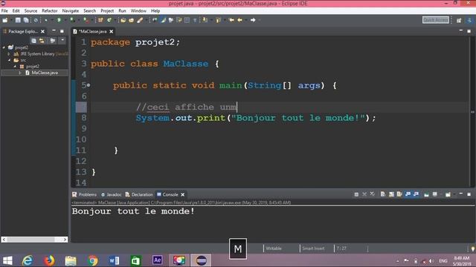
Task: Maximize the editor area
Action: [x=469, y=31]
